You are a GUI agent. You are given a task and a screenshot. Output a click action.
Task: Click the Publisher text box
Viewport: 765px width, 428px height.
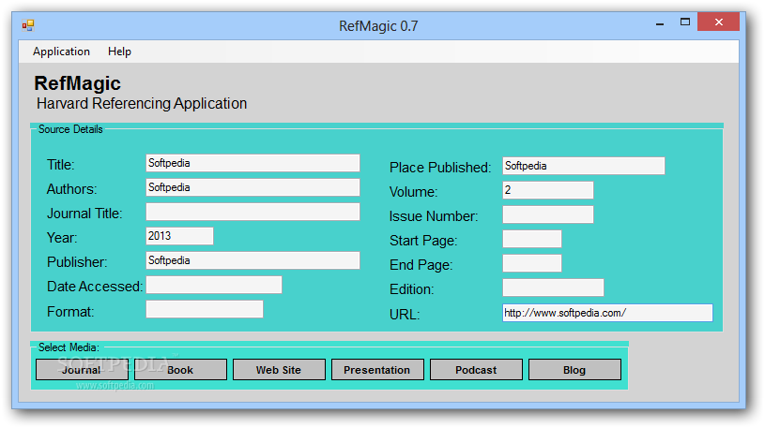252,260
